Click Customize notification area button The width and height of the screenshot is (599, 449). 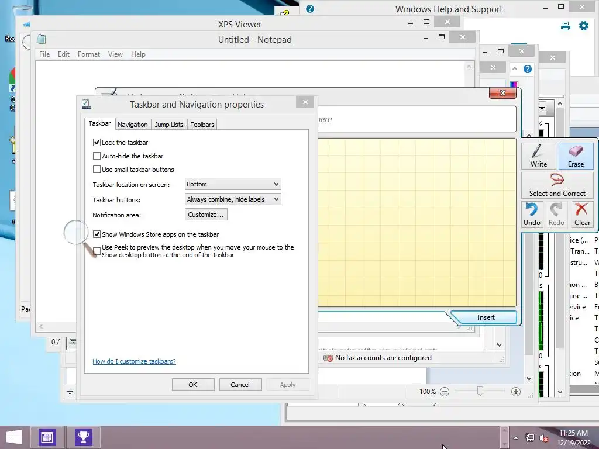pyautogui.click(x=206, y=215)
